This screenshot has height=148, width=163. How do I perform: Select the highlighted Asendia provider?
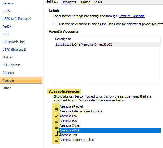[21, 80]
